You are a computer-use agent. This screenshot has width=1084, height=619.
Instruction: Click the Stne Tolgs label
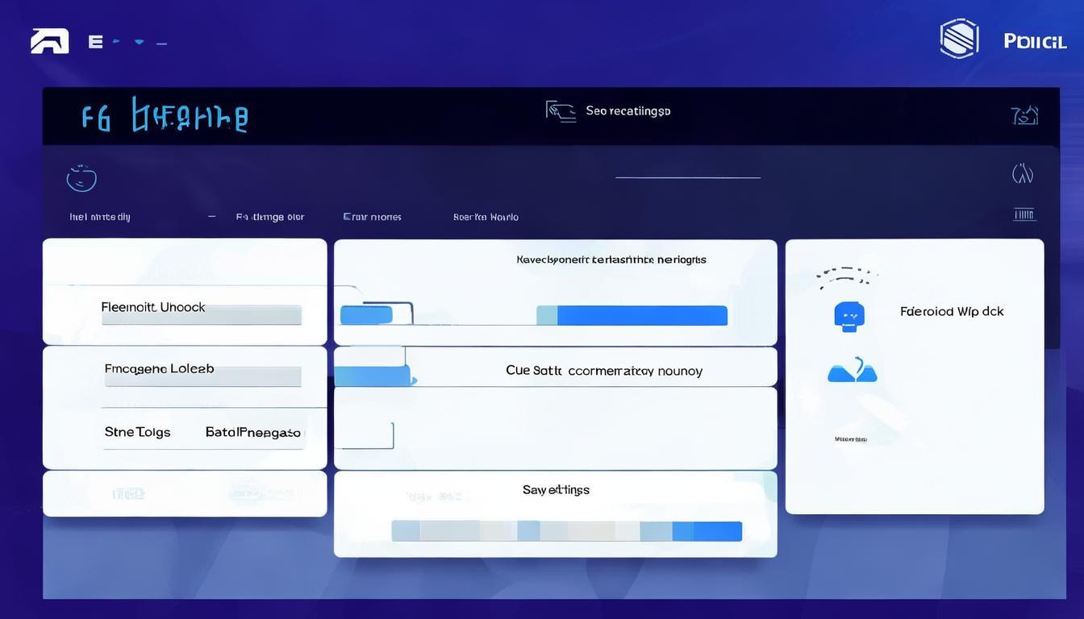[x=137, y=432]
